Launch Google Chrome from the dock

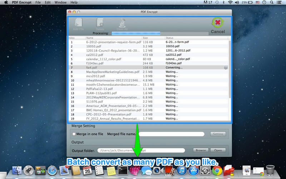click(217, 171)
